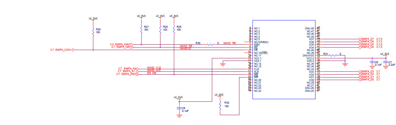The width and height of the screenshot is (396, 125).
Task: Select the NAND_CLE net name
Action: click(x=154, y=68)
